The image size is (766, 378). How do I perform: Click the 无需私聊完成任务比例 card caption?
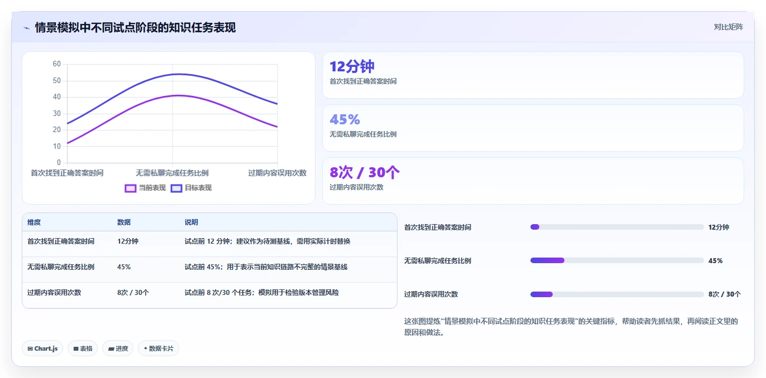tap(363, 134)
